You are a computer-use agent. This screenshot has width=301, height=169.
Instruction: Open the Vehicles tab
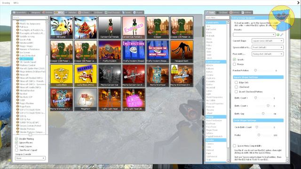click(x=71, y=13)
